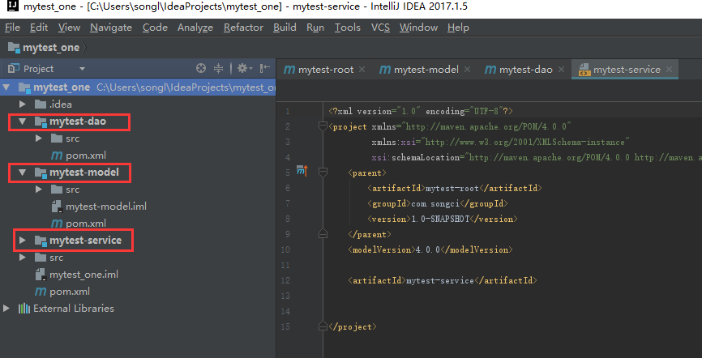Screen dimensions: 702x358
Task: Close the mytest-root editor tab
Action: [x=362, y=70]
